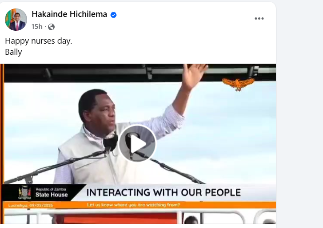Click the 'Let us know where you are watching from?' ticker
This screenshot has width=323, height=228.
[133, 205]
